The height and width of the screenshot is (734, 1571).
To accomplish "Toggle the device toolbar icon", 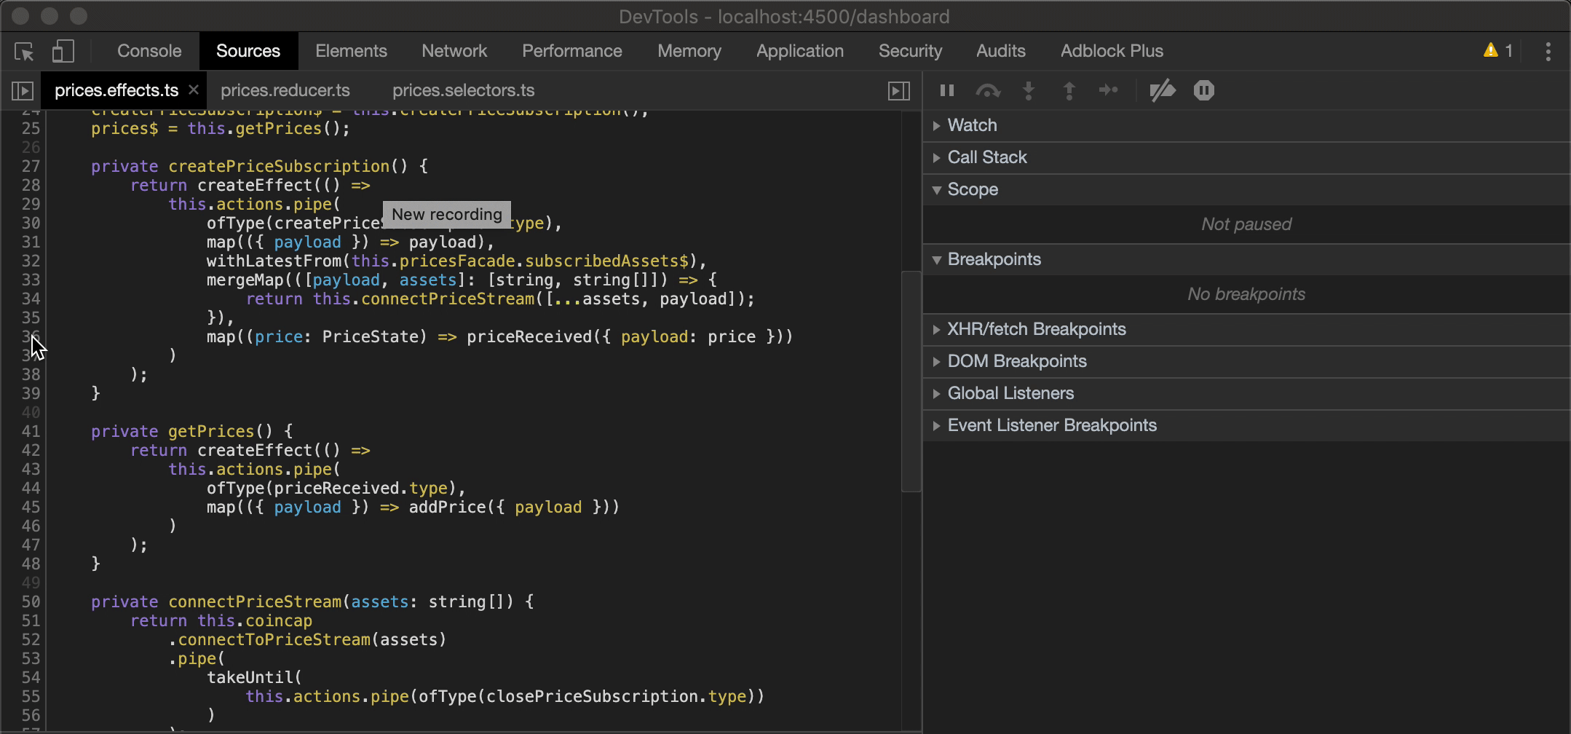I will (63, 51).
